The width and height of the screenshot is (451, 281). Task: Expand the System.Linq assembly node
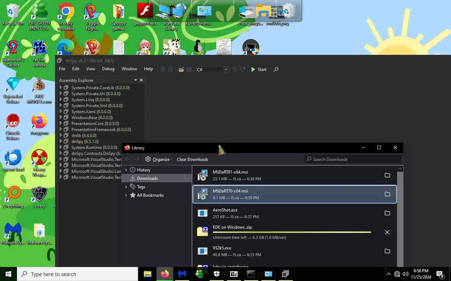pyautogui.click(x=61, y=99)
